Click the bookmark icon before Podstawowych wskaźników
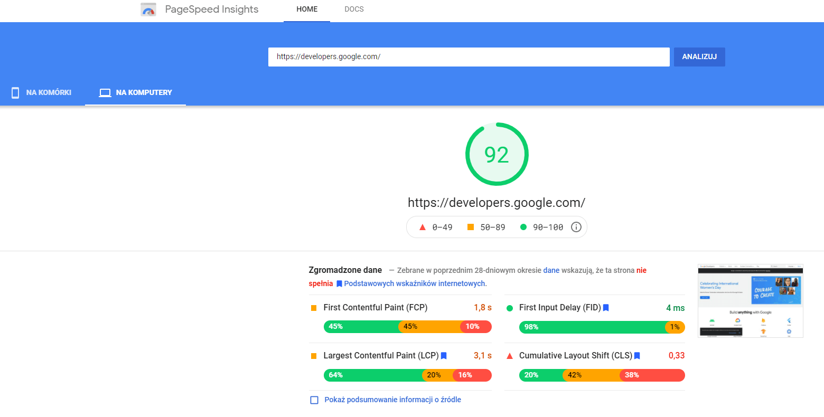The width and height of the screenshot is (824, 417). (x=339, y=283)
